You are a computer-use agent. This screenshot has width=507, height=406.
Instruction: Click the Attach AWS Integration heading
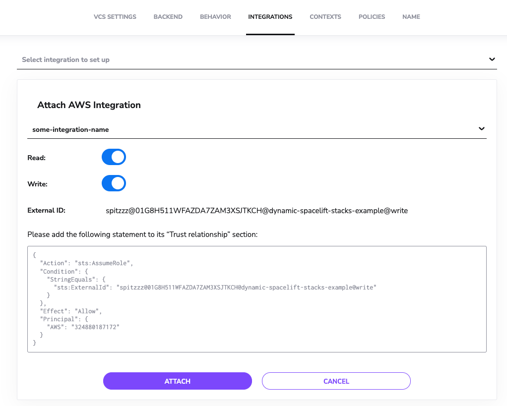pyautogui.click(x=89, y=105)
